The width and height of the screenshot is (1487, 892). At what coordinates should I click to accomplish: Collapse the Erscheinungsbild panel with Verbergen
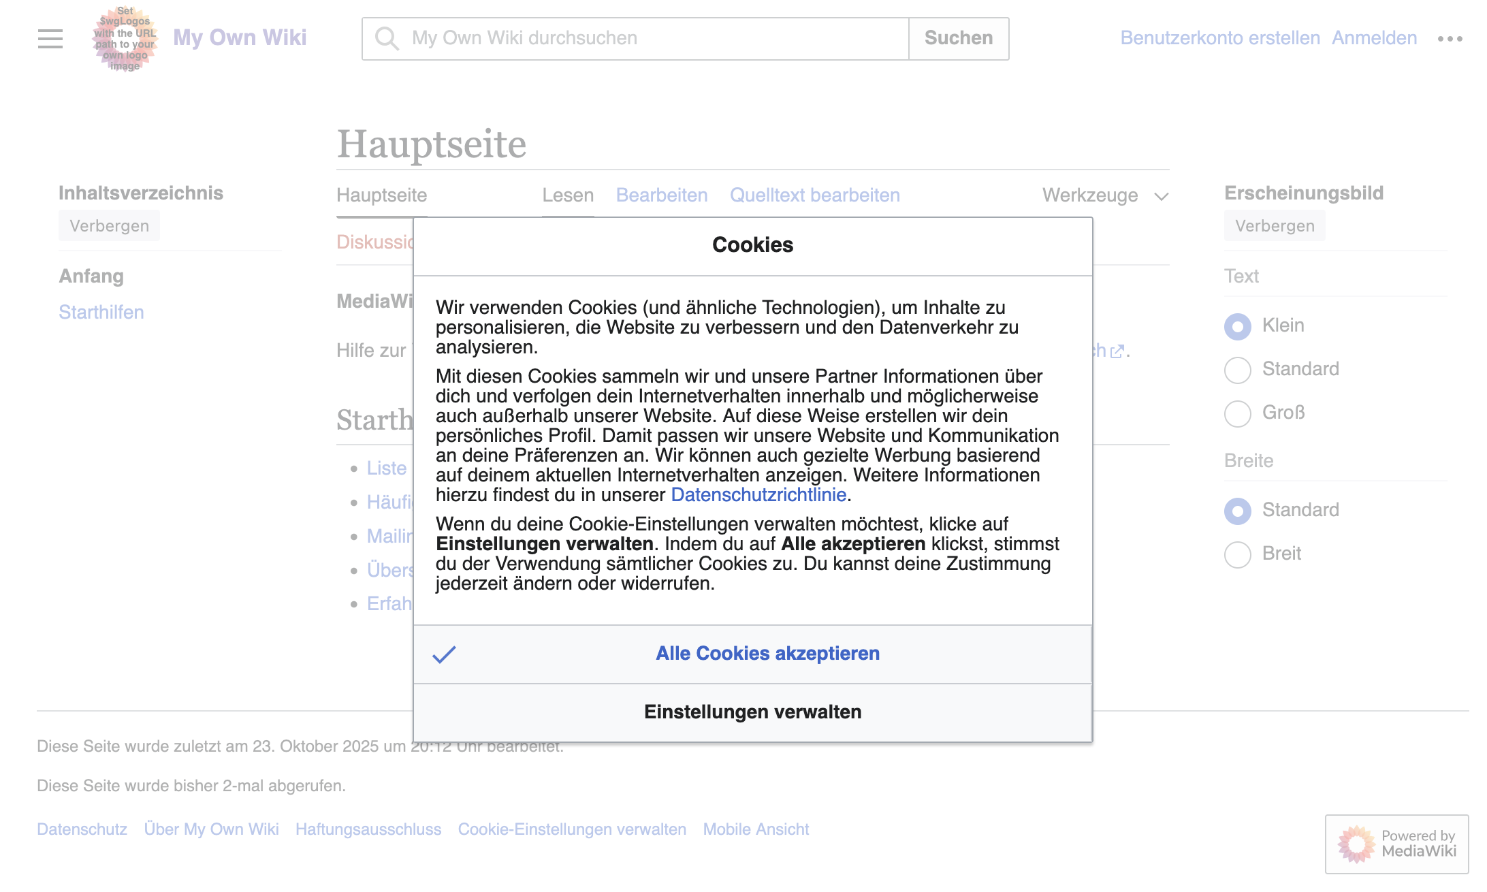click(x=1274, y=226)
